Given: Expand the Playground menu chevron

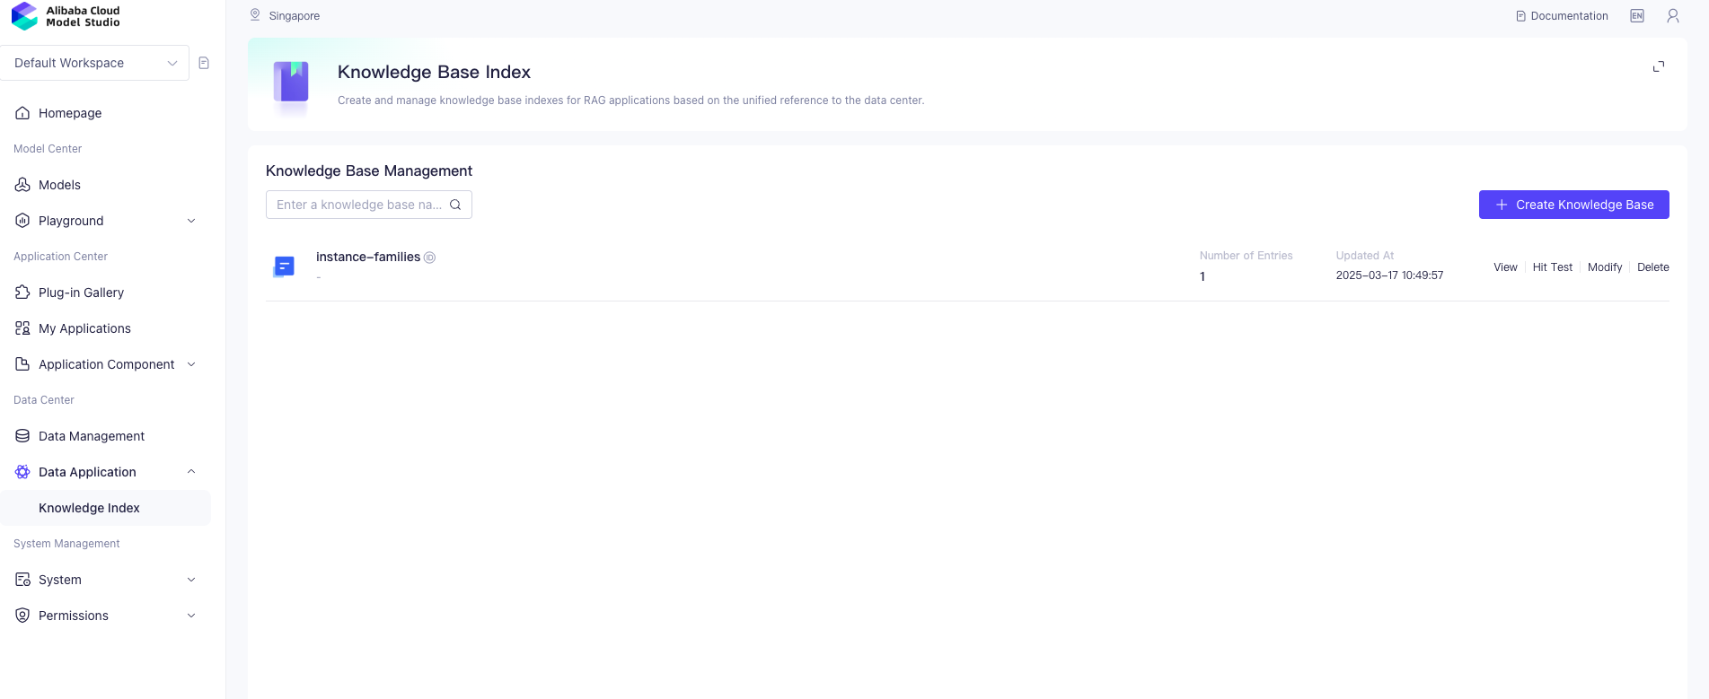Looking at the screenshot, I should coord(191,221).
